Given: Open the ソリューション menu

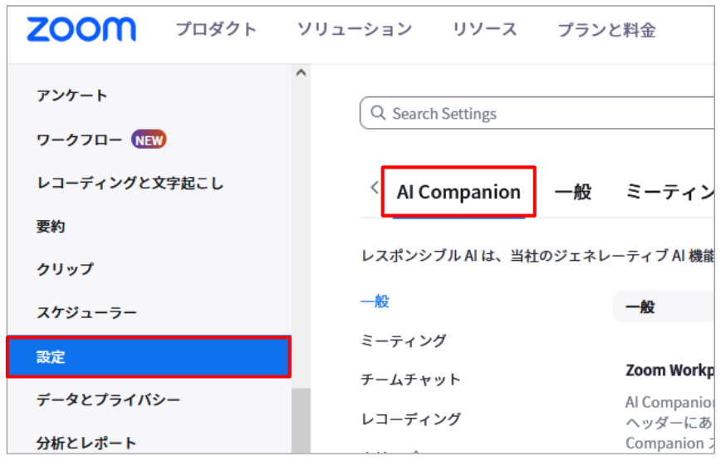Looking at the screenshot, I should click(355, 29).
